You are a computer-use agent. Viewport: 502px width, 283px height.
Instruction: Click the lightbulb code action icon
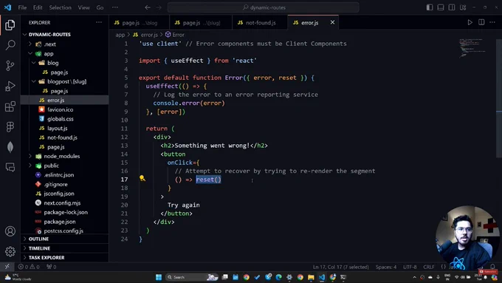click(142, 179)
